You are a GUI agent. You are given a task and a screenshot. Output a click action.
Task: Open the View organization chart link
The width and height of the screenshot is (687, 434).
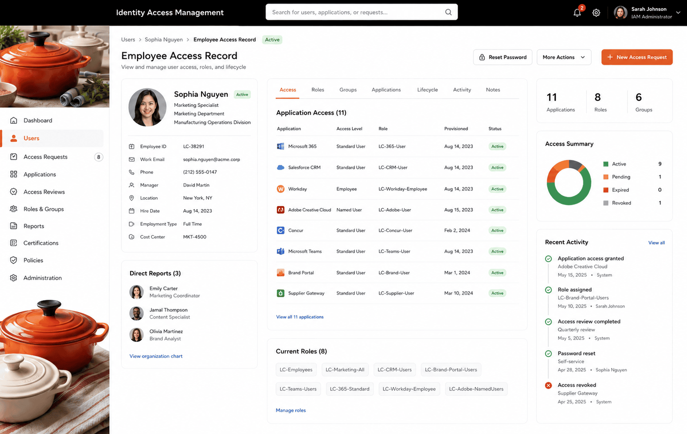point(156,356)
